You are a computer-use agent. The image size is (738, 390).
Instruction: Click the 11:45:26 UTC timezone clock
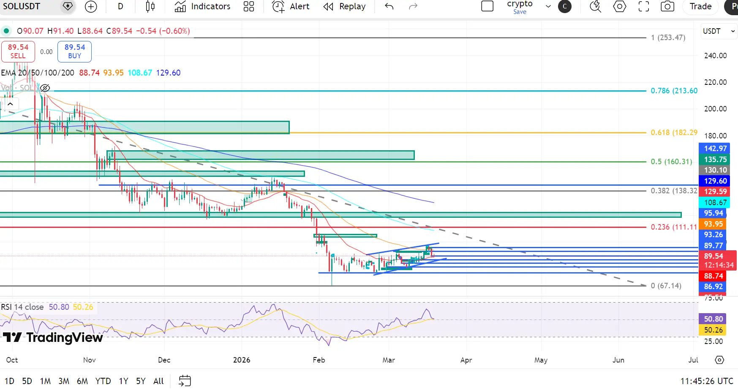(x=707, y=381)
